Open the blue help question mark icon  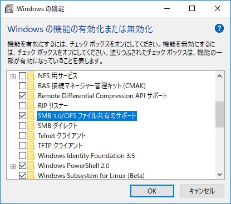219,28
